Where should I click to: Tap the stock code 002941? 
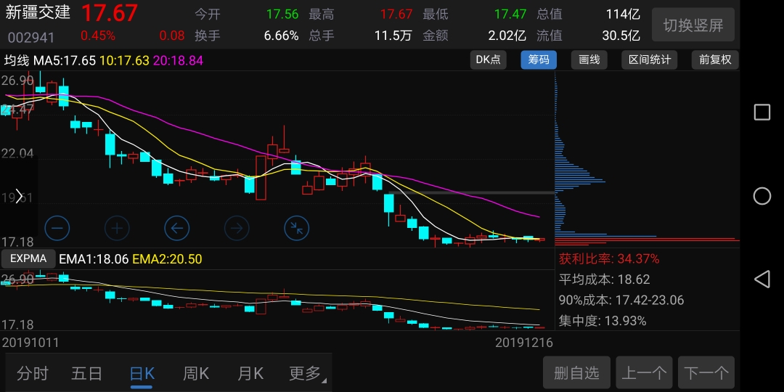pos(31,37)
